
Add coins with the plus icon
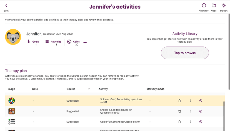85,42
